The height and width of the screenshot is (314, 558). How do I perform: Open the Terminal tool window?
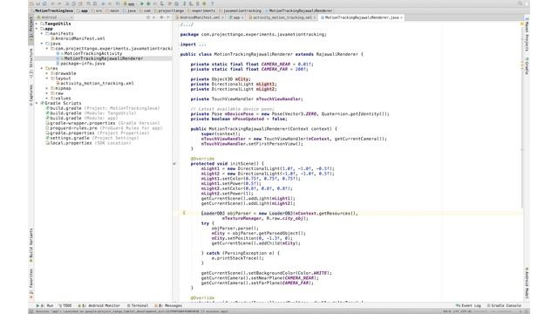pos(138,305)
